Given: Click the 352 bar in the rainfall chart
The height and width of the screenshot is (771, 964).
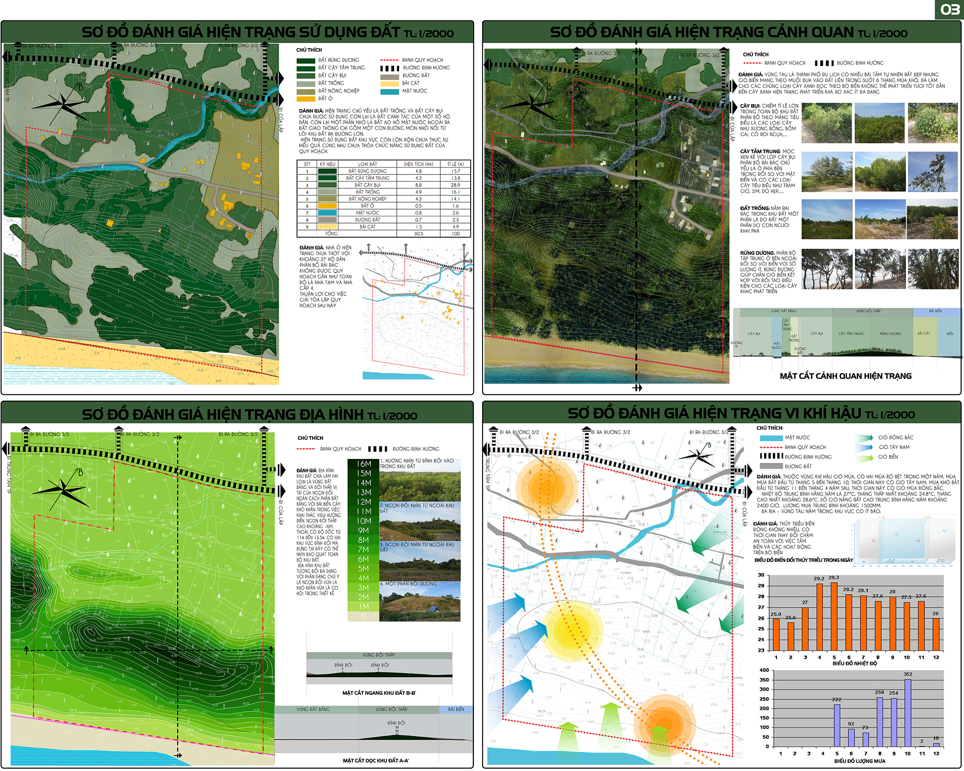Looking at the screenshot, I should tap(908, 713).
